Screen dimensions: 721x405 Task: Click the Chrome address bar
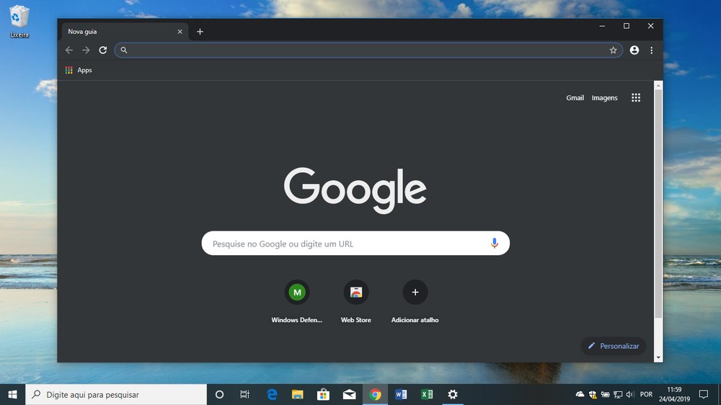click(368, 50)
